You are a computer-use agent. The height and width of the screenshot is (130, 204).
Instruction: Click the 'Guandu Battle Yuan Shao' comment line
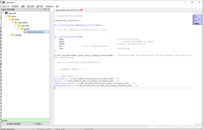(69, 16)
